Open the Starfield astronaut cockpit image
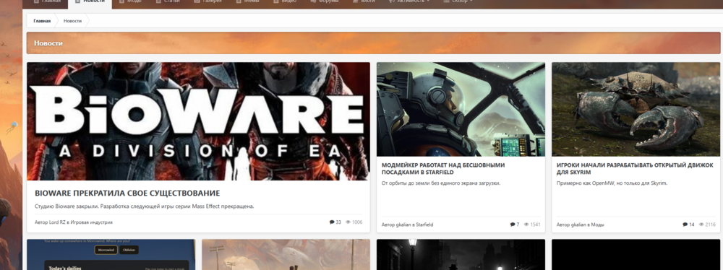The height and width of the screenshot is (270, 723). click(x=461, y=110)
